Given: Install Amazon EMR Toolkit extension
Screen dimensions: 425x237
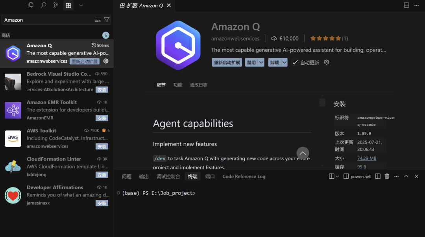Looking at the screenshot, I should pyautogui.click(x=102, y=118).
